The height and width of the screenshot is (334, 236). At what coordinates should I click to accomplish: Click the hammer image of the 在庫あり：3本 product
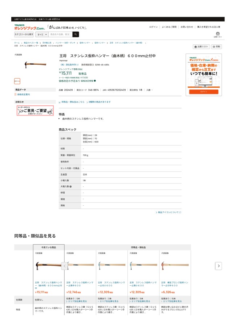(x=112, y=265)
